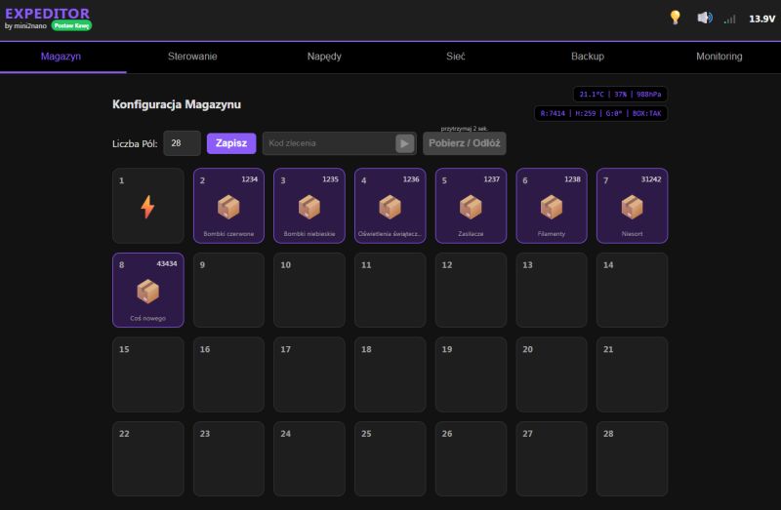Click the 13.9V voltage reading
The width and height of the screenshot is (781, 510).
pyautogui.click(x=762, y=19)
